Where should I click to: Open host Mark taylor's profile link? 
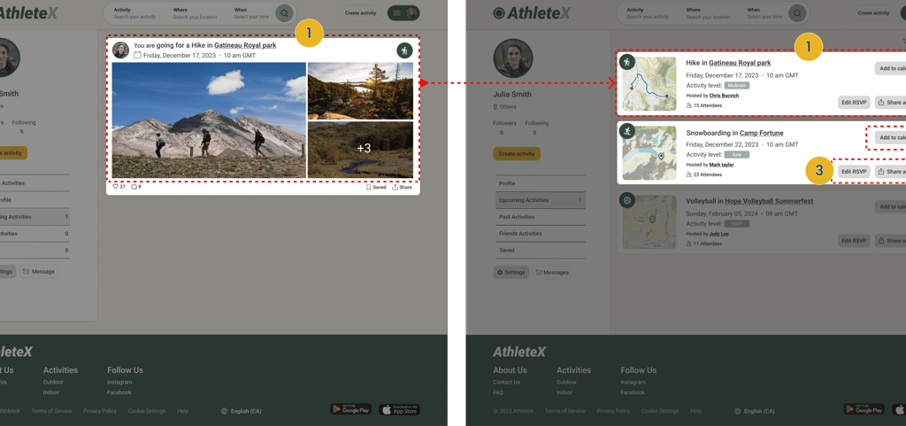722,165
